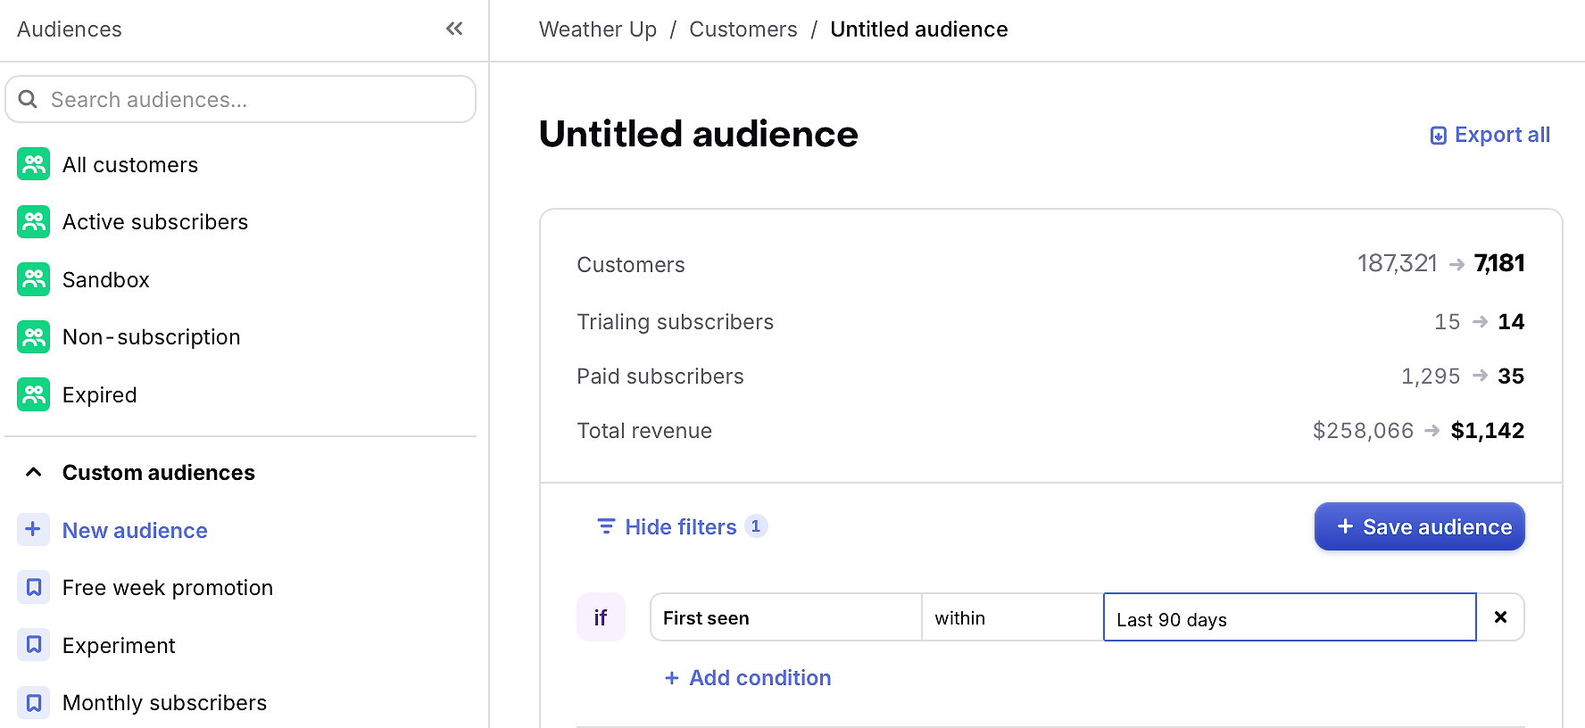Click the Free week promotion bookmark icon
The image size is (1585, 728).
click(x=33, y=587)
